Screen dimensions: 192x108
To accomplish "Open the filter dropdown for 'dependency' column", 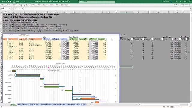I will [x=28, y=39].
